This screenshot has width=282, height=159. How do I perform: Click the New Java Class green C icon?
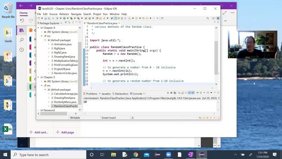tap(89, 18)
